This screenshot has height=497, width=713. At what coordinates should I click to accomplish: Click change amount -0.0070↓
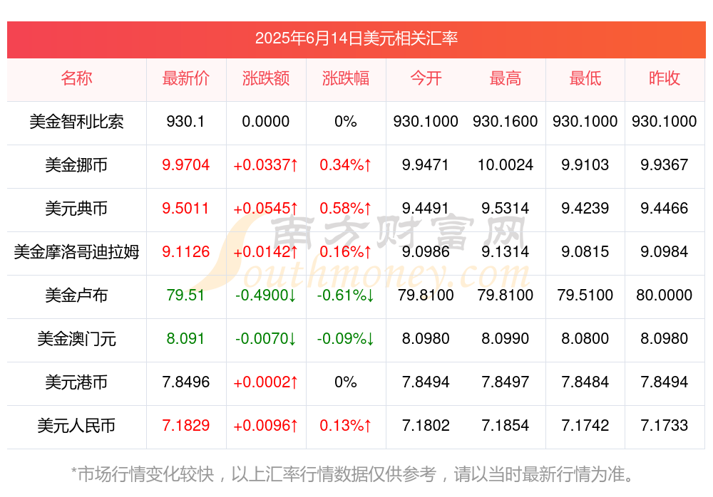[x=265, y=339]
